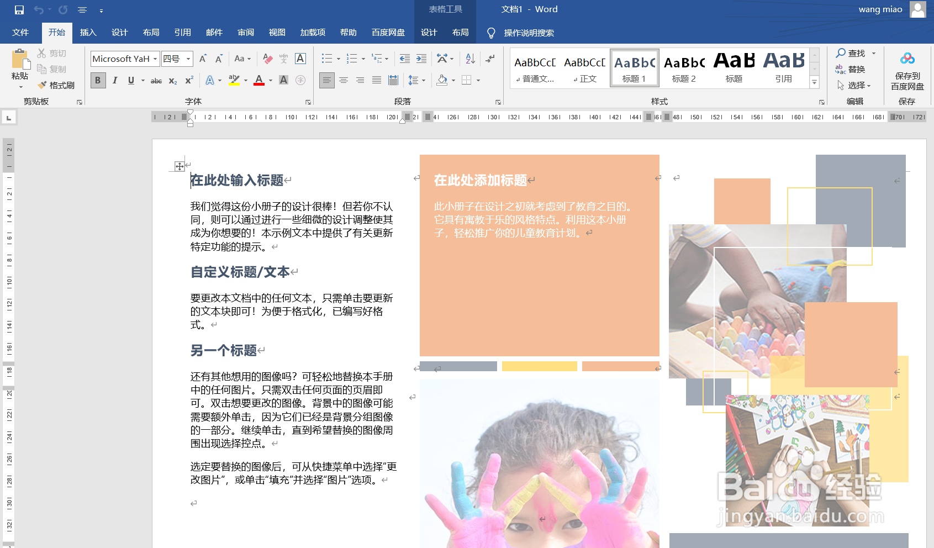Click the character border icon
This screenshot has width=934, height=548.
click(x=300, y=59)
